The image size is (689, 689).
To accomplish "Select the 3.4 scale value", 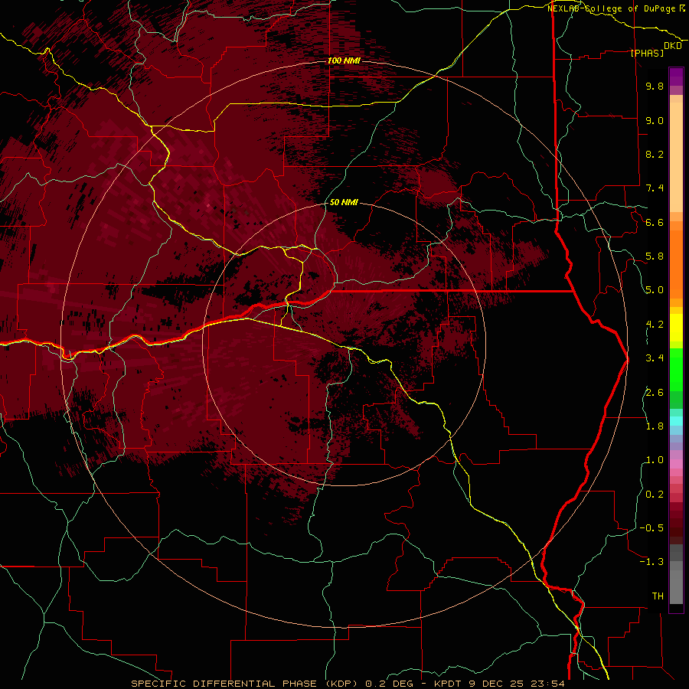I will (x=655, y=358).
